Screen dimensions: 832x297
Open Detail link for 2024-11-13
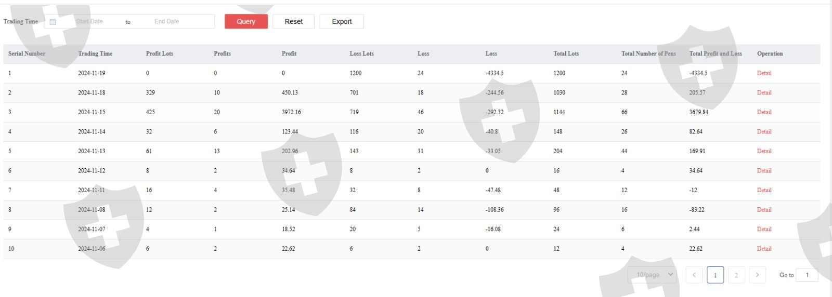(764, 151)
